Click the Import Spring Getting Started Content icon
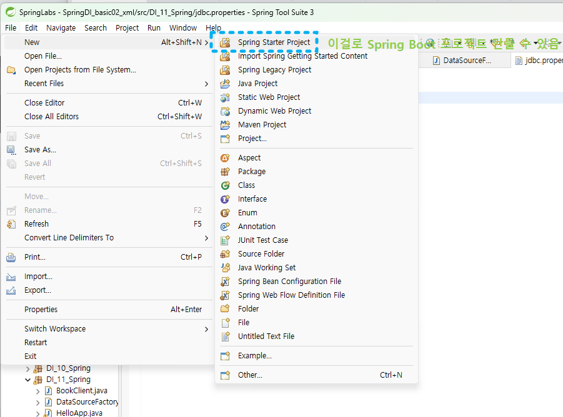Screen dimensions: 563x417 (225, 56)
